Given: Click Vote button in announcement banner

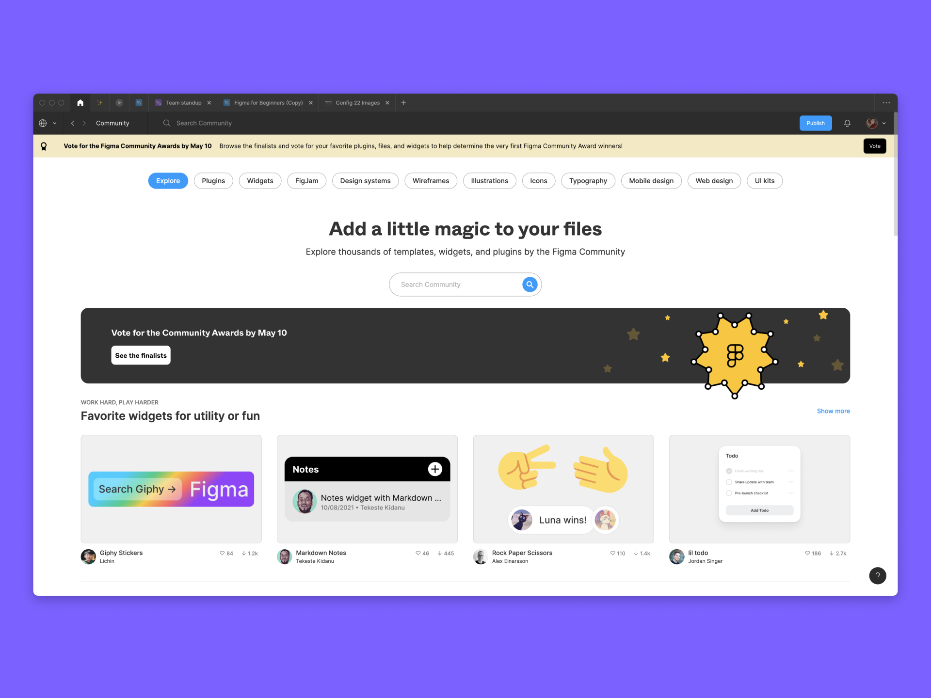Looking at the screenshot, I should [873, 146].
